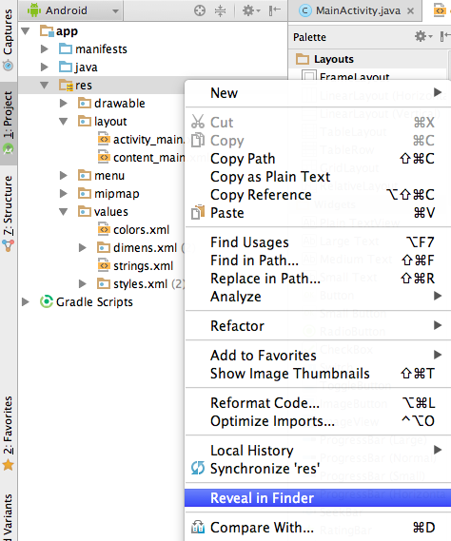Expand the dimens.xml group
Viewport: 451px width, 541px height.
82,247
